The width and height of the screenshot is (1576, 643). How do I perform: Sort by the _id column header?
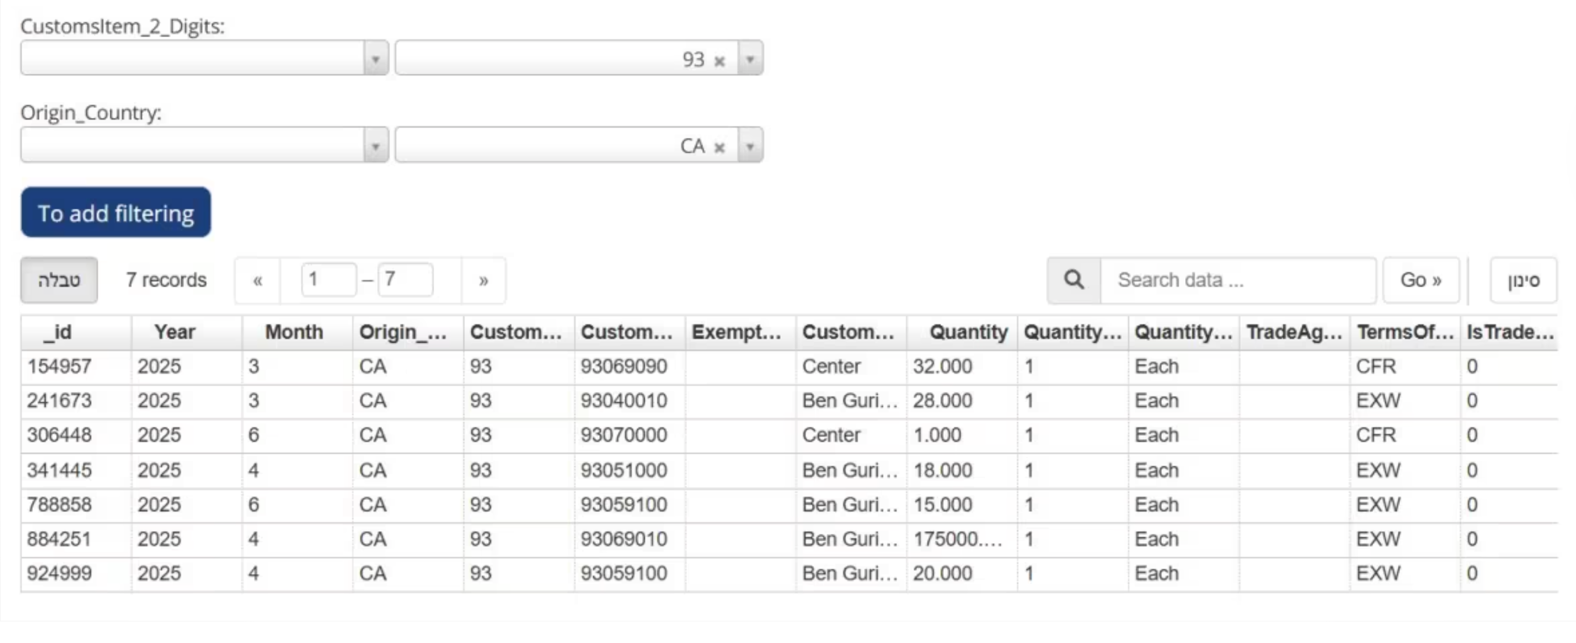tap(77, 332)
